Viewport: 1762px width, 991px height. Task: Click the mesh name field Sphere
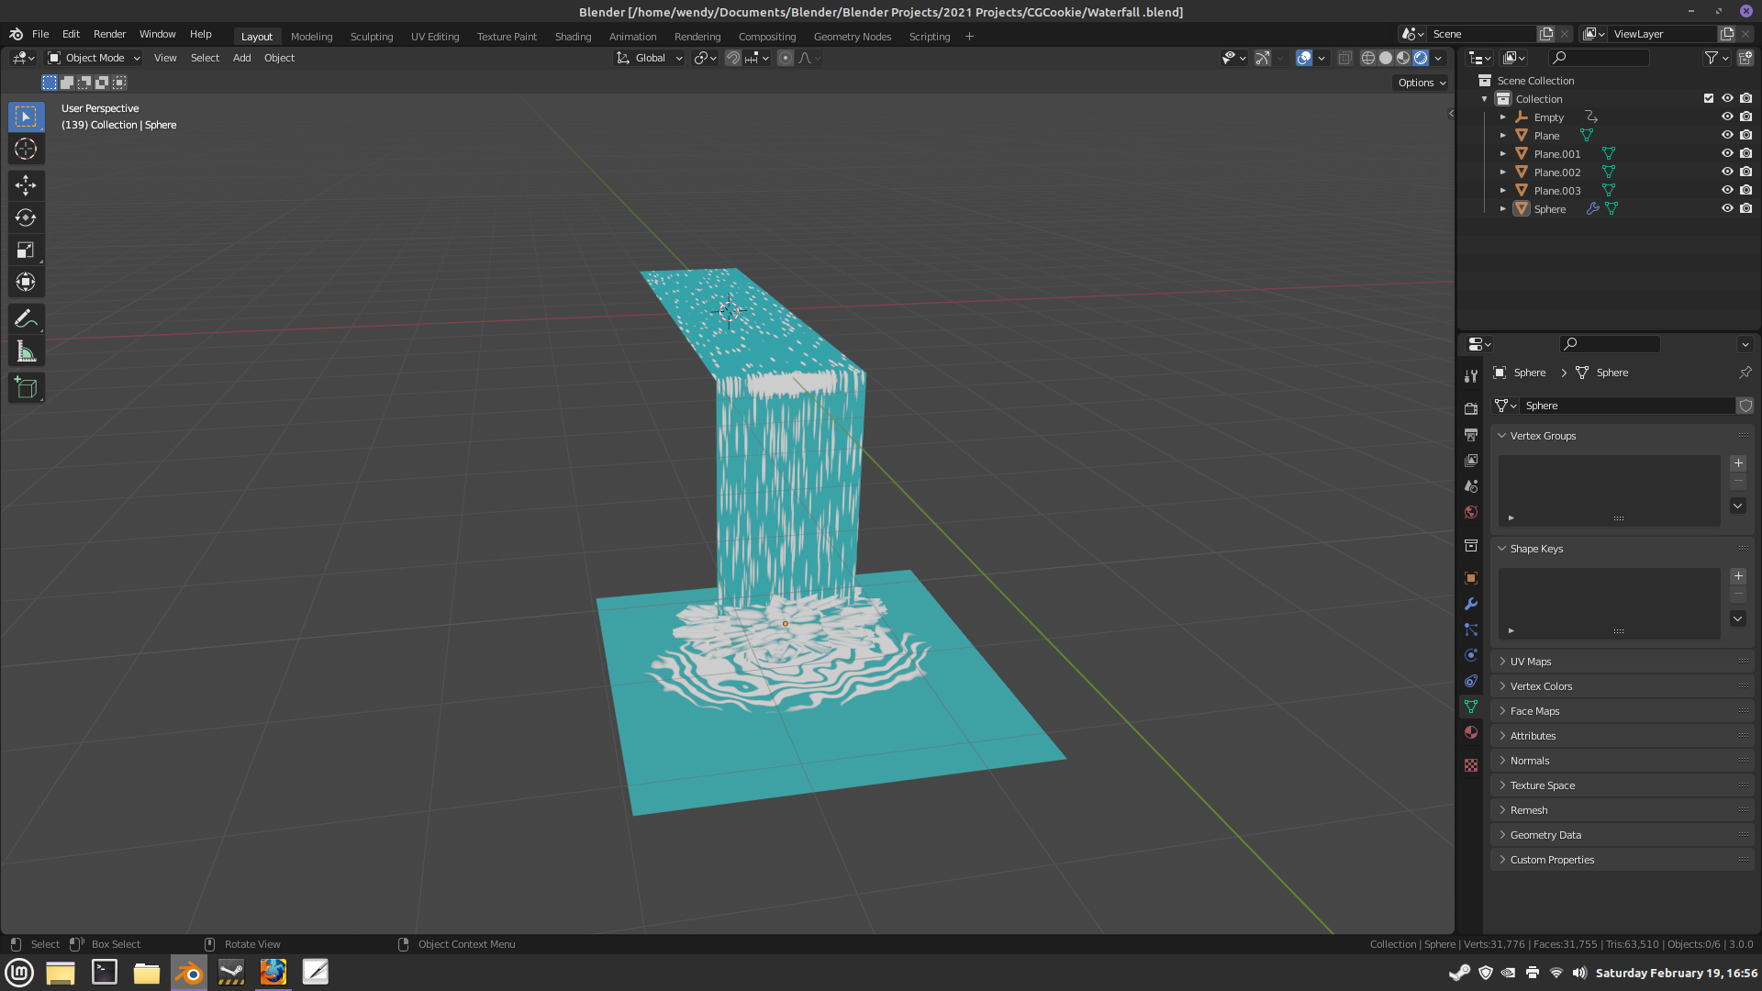click(x=1624, y=406)
